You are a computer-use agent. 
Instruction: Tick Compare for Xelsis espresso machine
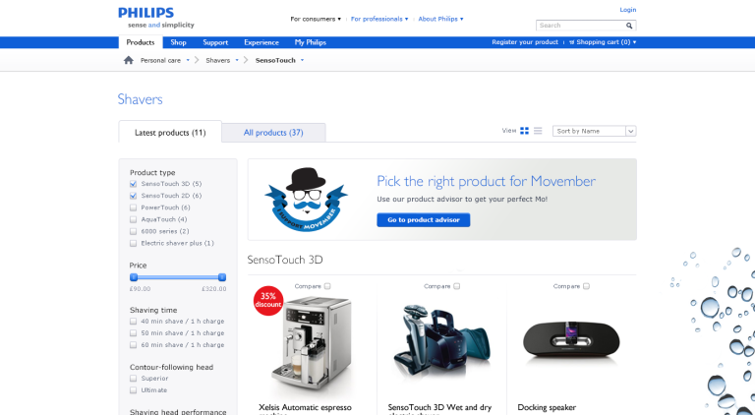coord(327,286)
